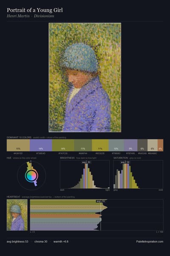The height and width of the screenshot is (256, 170).
Task: Select the tan 15% color swatch
Action: pos(18,145)
